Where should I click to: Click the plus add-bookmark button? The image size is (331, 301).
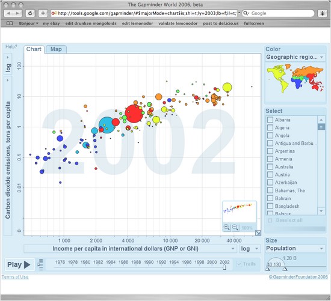43,13
